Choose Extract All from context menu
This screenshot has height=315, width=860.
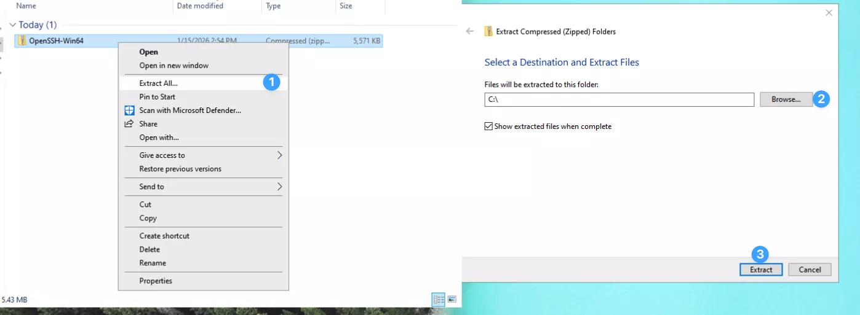[159, 83]
